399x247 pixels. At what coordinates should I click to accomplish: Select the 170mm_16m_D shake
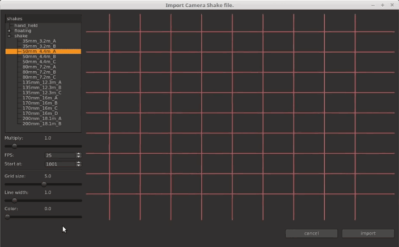pyautogui.click(x=40, y=113)
